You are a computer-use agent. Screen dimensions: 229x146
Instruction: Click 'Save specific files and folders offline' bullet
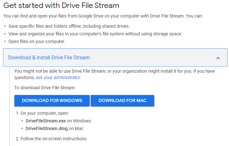pyautogui.click(x=69, y=26)
